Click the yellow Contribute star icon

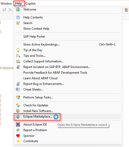click(x=18, y=141)
